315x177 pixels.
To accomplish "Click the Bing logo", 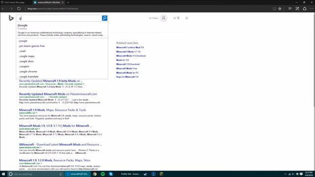I will click(11, 18).
